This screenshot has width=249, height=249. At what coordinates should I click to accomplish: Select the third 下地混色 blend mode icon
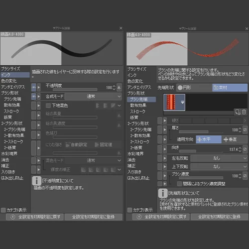tap(113, 106)
